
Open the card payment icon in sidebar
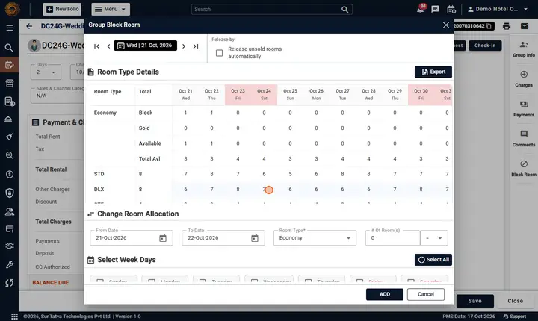[9, 229]
